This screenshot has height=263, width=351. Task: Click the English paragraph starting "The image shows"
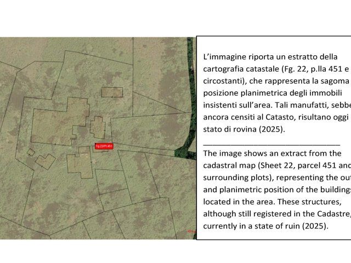(273, 189)
